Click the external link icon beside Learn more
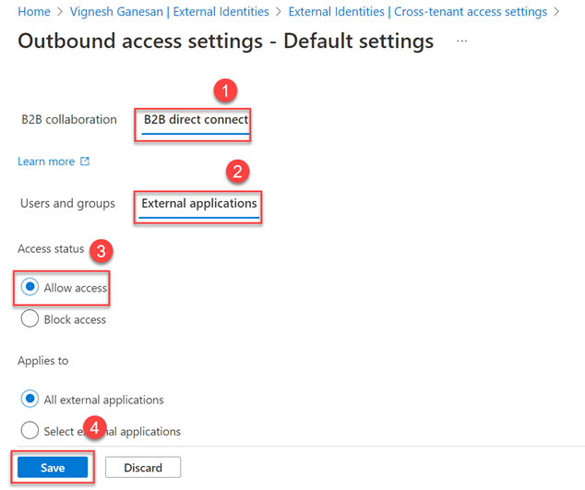This screenshot has width=585, height=490. pos(85,161)
